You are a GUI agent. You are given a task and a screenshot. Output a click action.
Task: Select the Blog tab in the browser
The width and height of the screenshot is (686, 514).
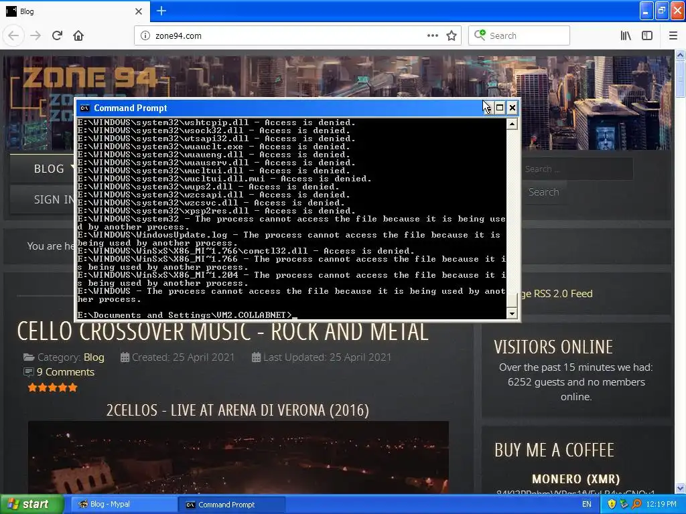click(x=74, y=11)
